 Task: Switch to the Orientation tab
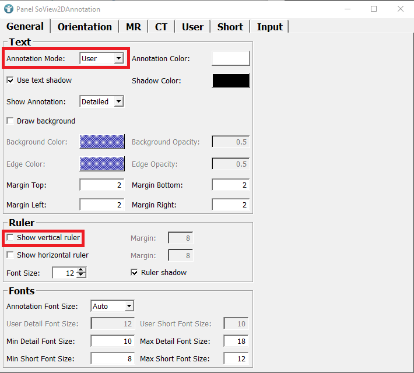[85, 27]
